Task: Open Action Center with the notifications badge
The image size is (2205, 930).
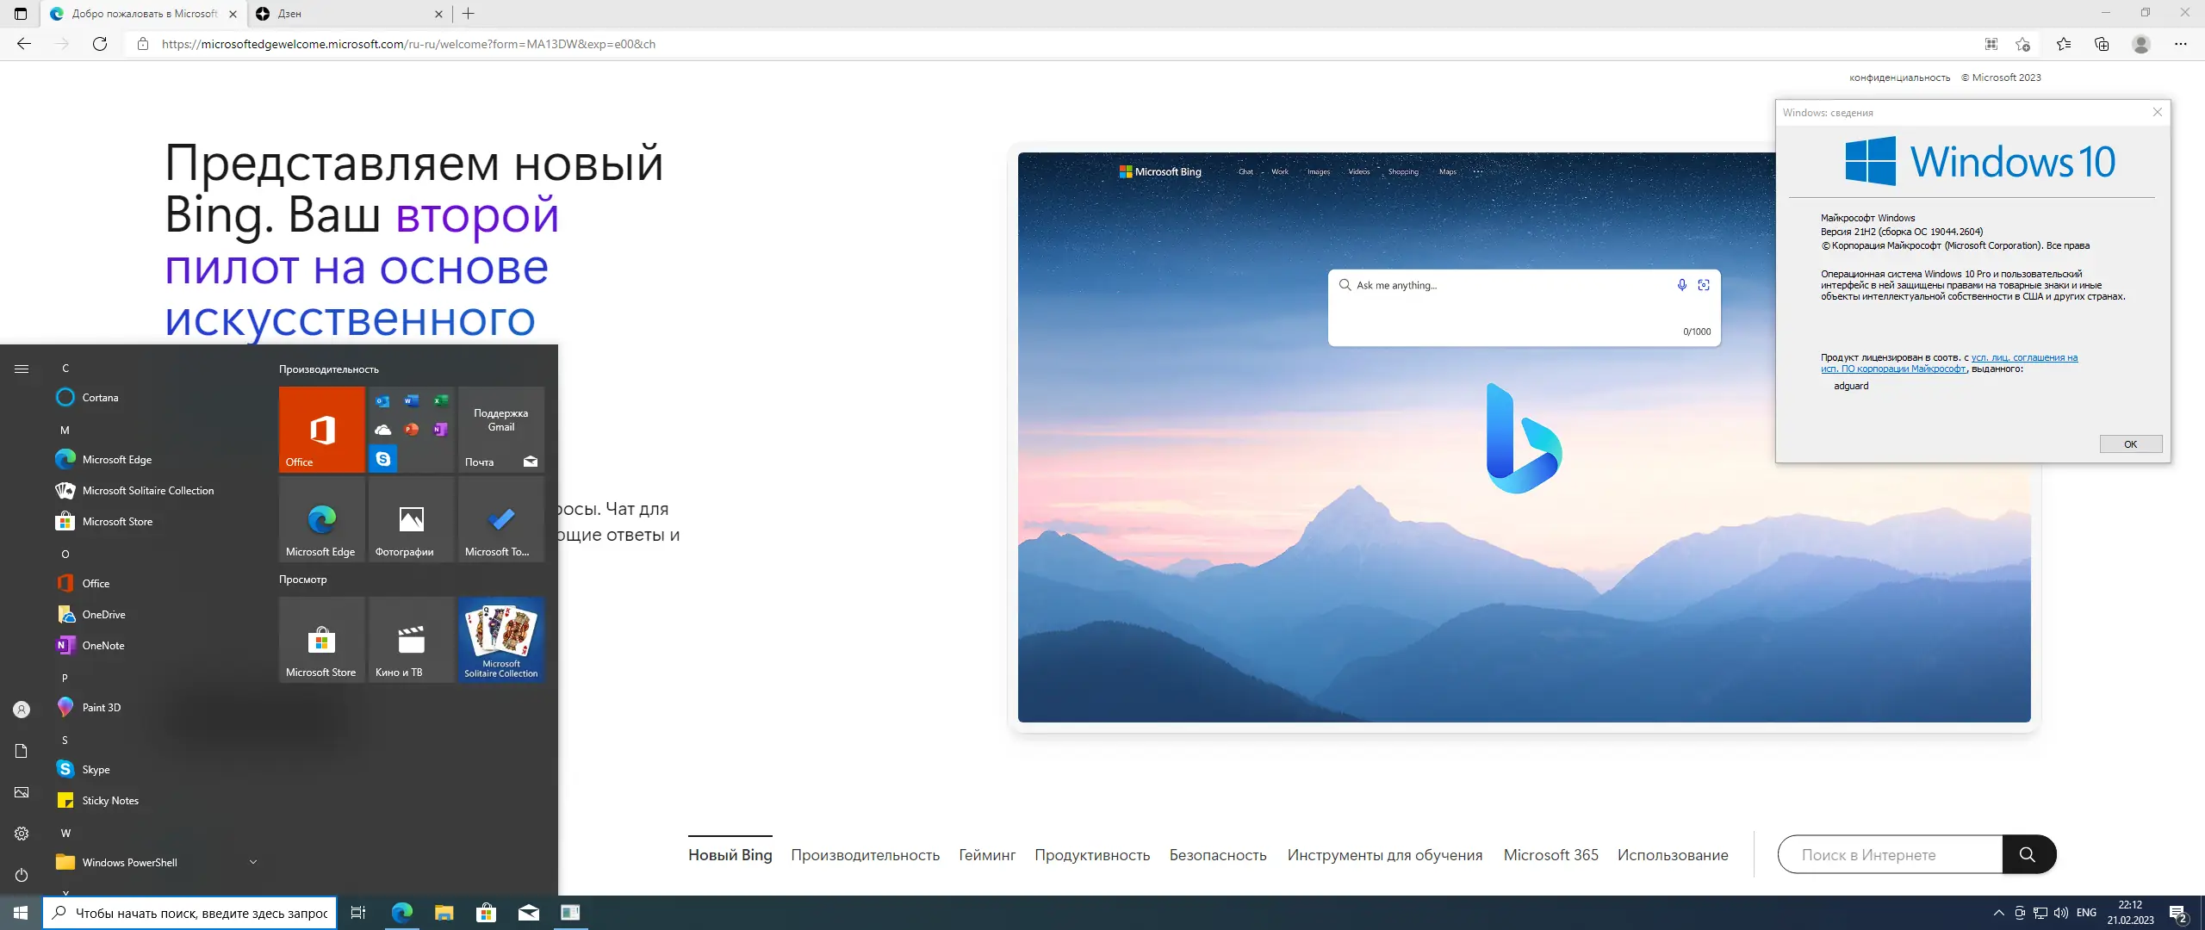Action: pyautogui.click(x=2179, y=913)
